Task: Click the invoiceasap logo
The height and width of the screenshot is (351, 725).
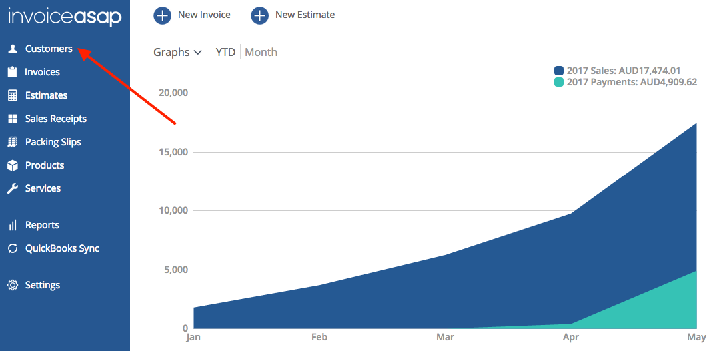Action: coord(65,17)
